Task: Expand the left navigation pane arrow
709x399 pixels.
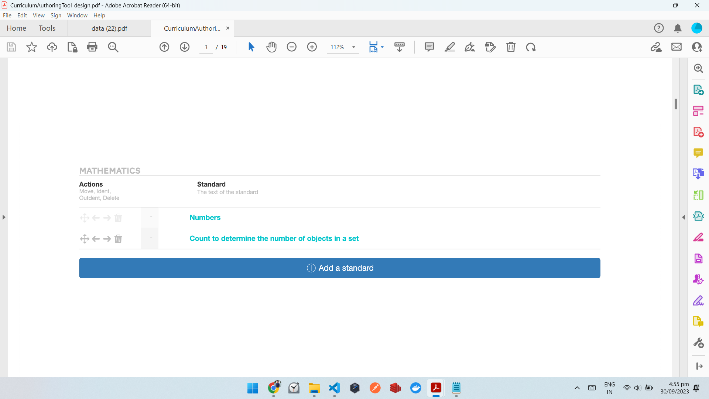Action: click(x=4, y=217)
